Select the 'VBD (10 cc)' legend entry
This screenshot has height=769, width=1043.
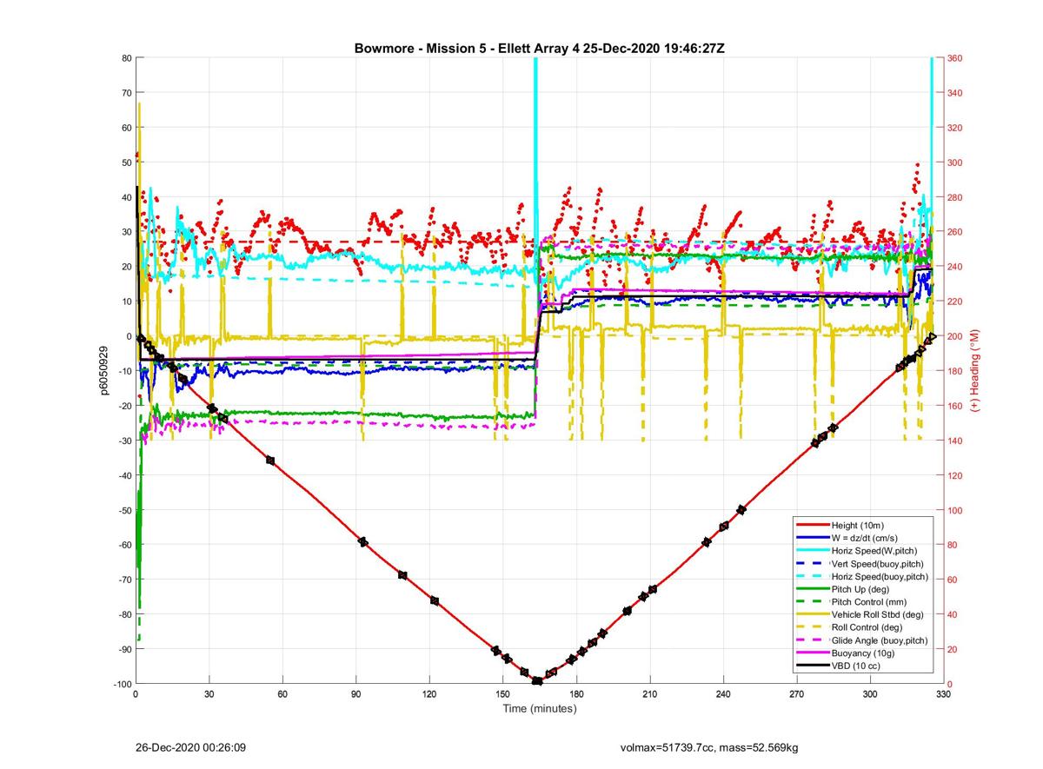coord(856,666)
